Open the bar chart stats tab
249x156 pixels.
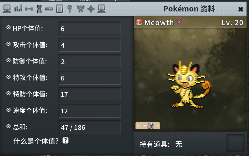pyautogui.click(x=18, y=8)
